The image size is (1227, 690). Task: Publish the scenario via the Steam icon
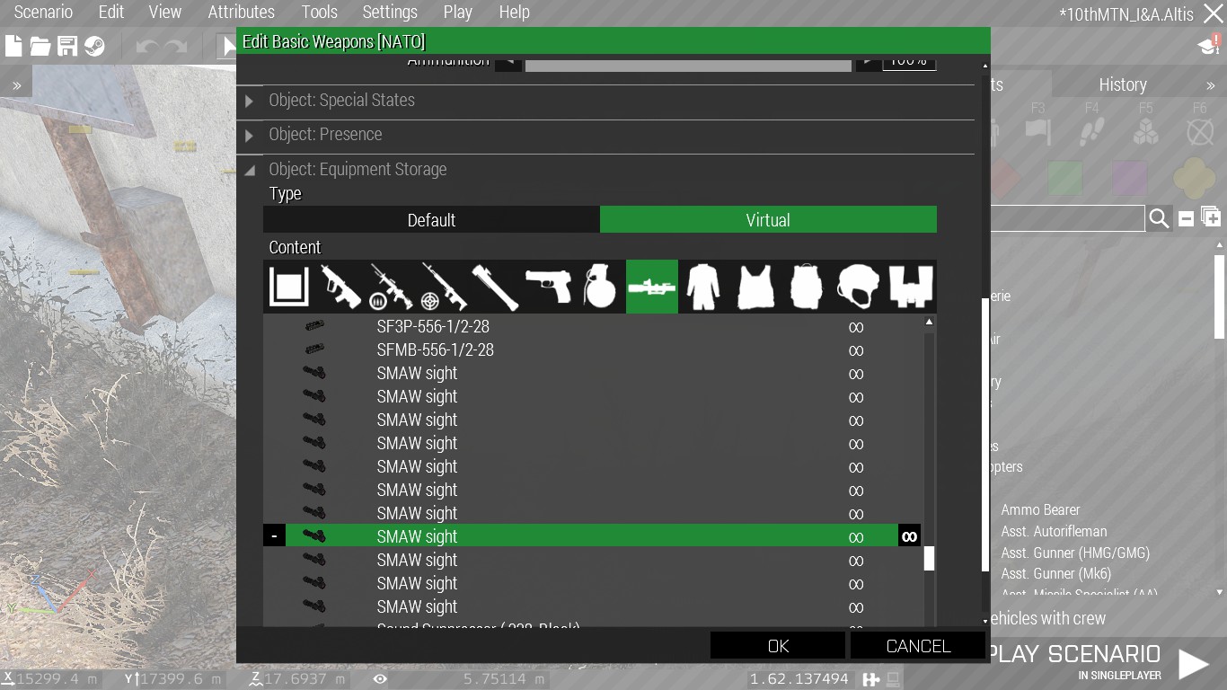pos(94,46)
